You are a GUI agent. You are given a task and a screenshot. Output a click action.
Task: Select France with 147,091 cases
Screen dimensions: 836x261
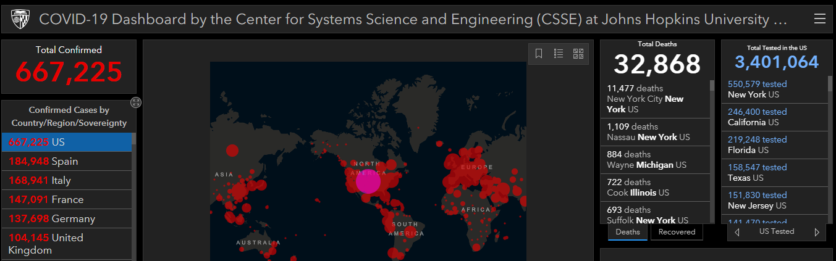(67, 199)
